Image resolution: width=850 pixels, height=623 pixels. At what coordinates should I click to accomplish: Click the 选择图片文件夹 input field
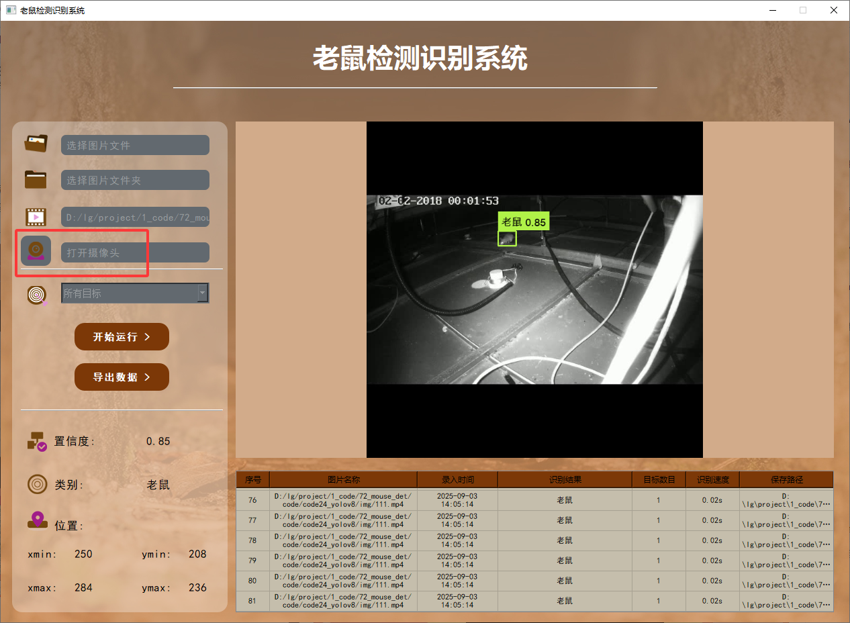coord(135,180)
